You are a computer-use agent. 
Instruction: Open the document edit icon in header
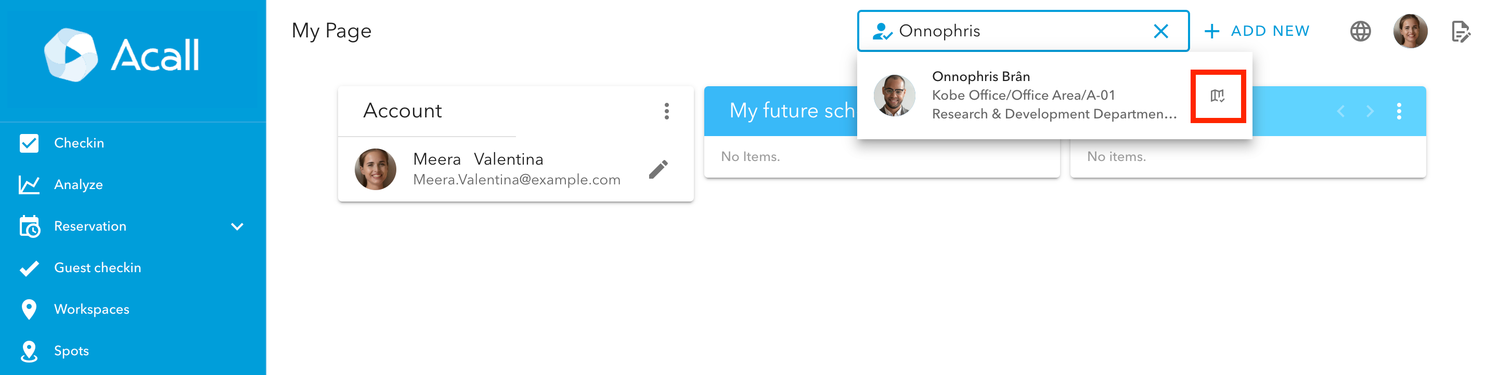click(1460, 31)
